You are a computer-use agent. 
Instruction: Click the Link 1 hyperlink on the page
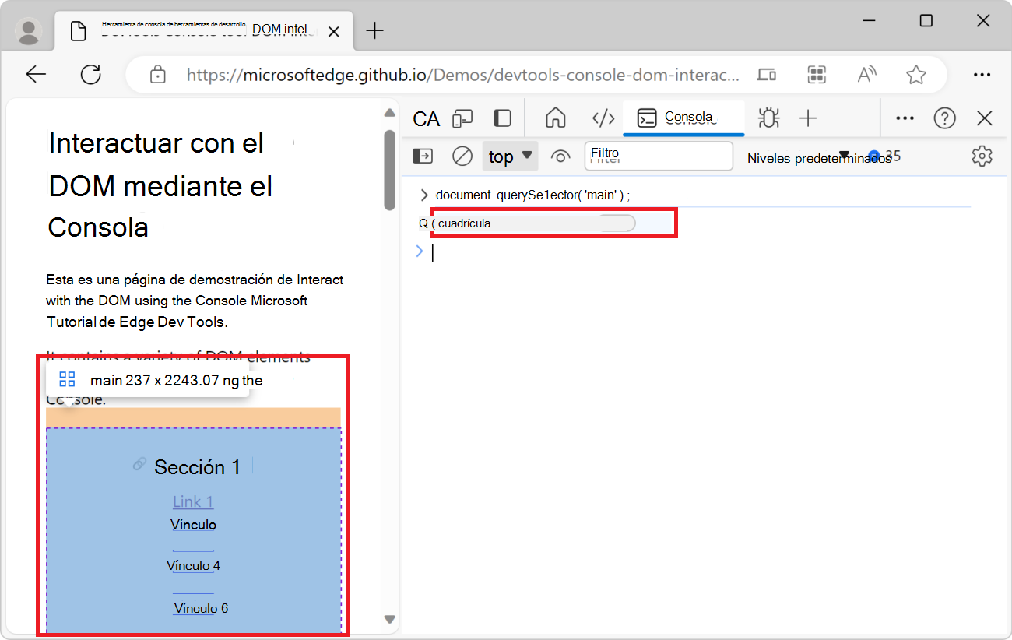192,501
